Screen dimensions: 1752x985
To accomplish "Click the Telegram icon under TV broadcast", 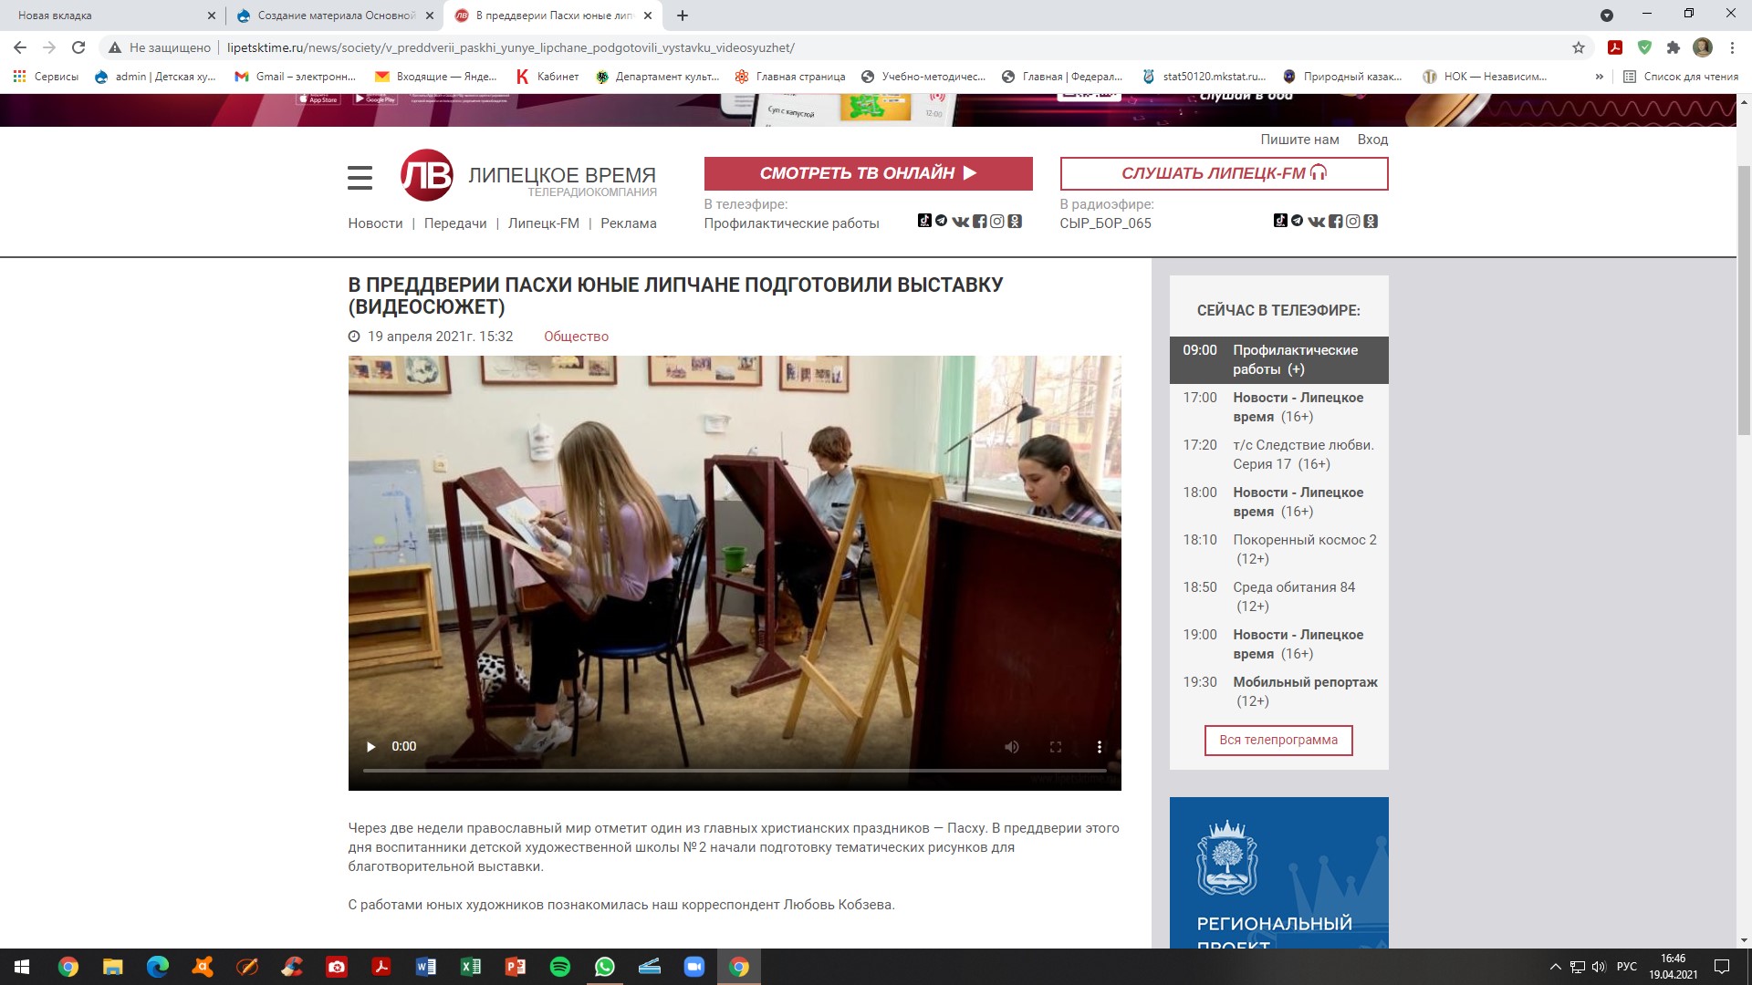I will 942,221.
